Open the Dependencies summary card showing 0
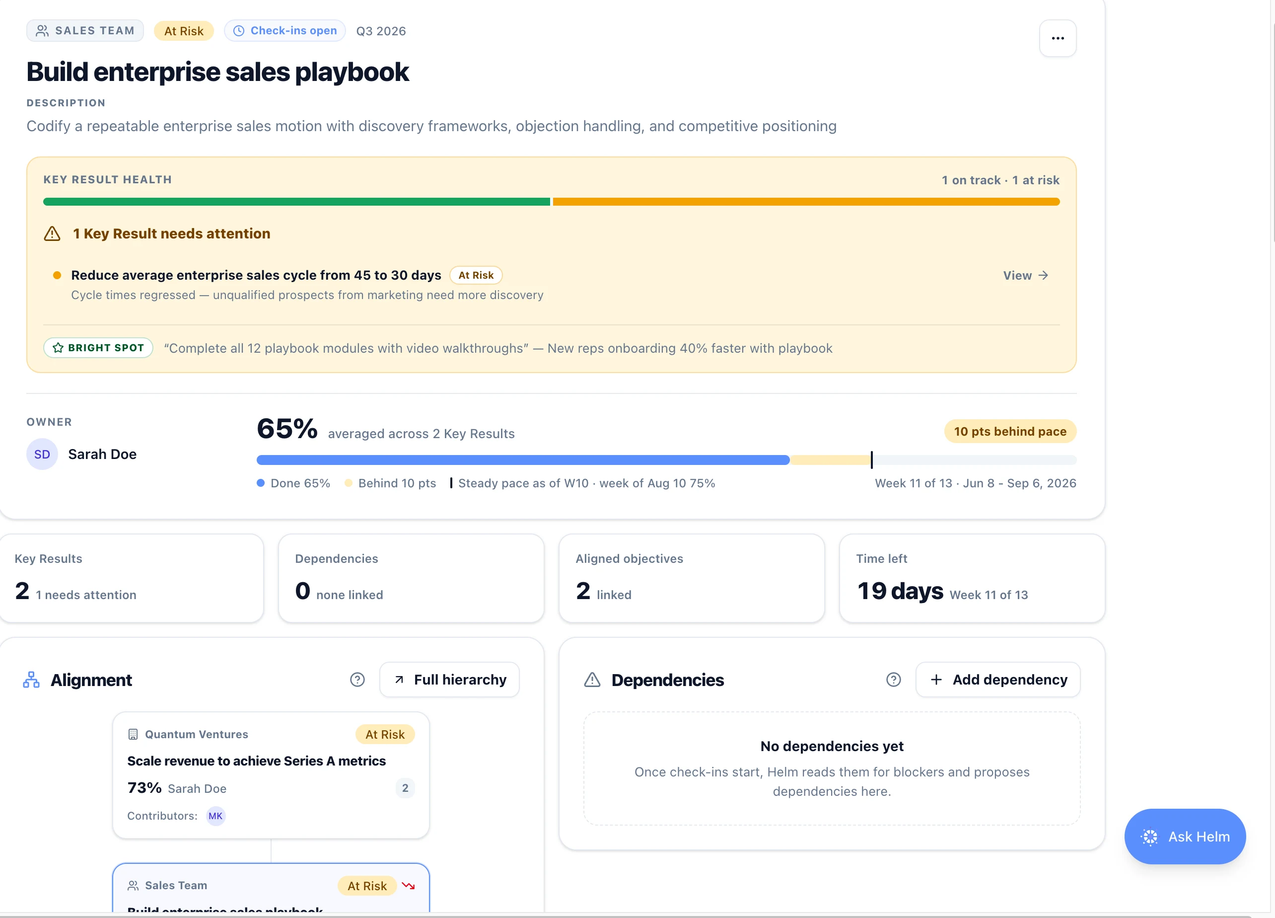 pyautogui.click(x=411, y=578)
